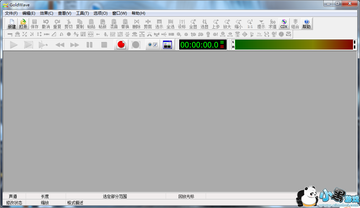Click the 长度 status bar cell
Screen dimensions: 360x208
[x=45, y=196]
